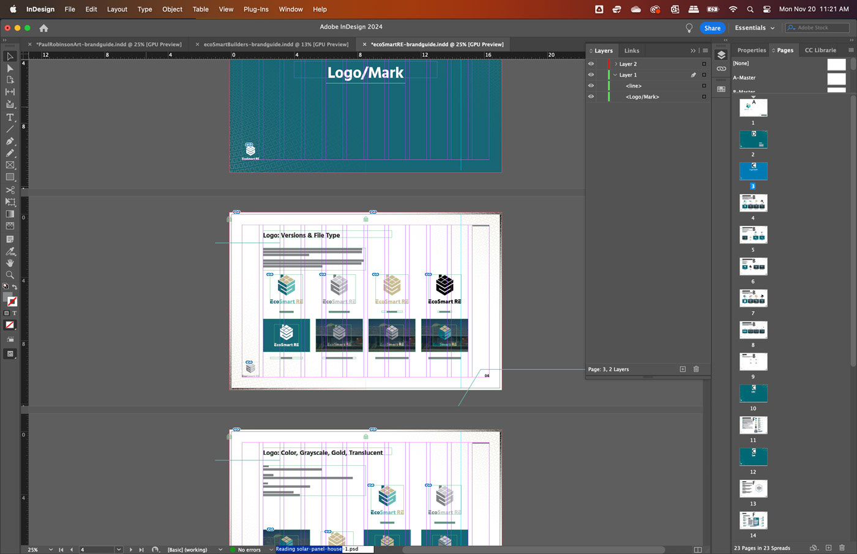This screenshot has width=857, height=554.
Task: Go to first page button
Action: pos(61,550)
